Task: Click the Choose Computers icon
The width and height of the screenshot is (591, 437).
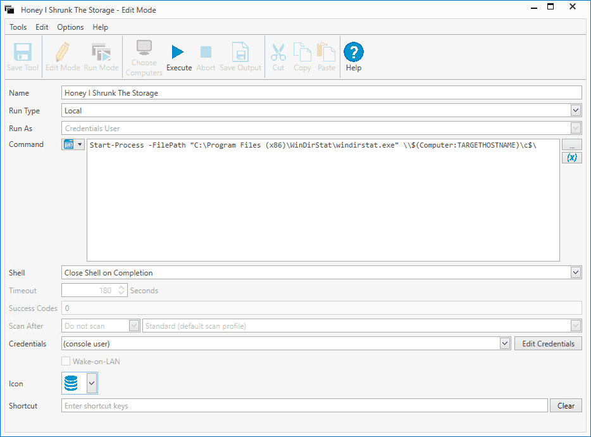Action: [x=144, y=49]
